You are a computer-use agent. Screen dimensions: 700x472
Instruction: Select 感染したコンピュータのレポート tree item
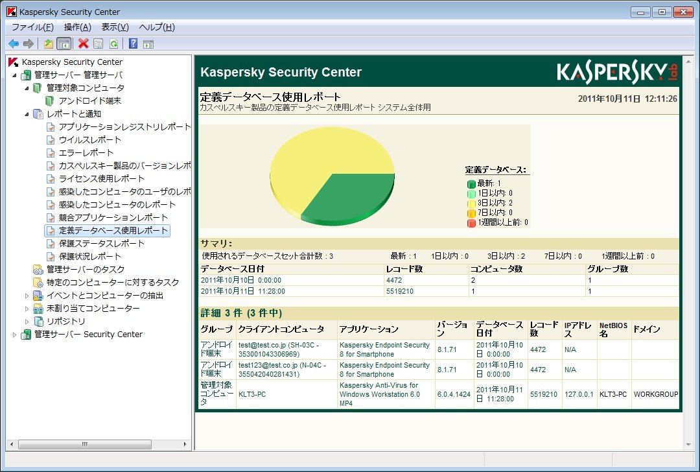point(117,204)
